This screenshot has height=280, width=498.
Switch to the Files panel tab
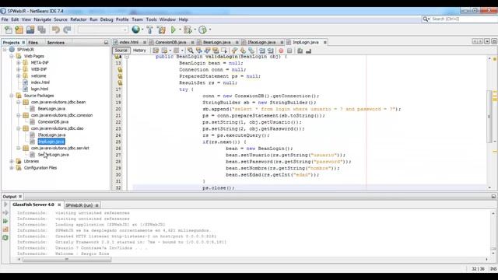[33, 43]
